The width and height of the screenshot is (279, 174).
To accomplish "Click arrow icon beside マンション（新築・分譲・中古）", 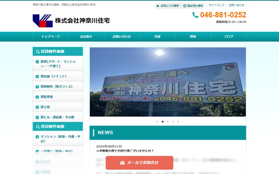I will [x=37, y=137].
